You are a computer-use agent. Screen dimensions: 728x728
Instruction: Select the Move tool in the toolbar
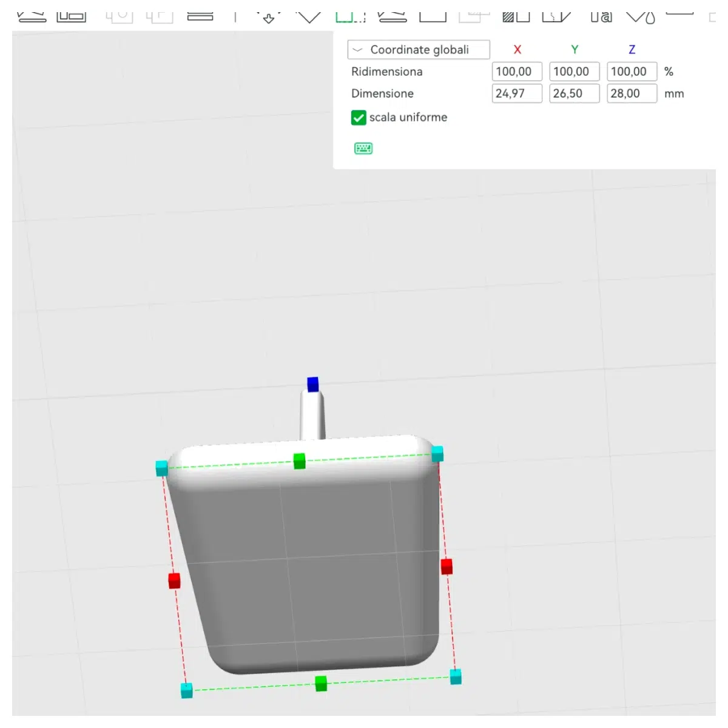(269, 16)
